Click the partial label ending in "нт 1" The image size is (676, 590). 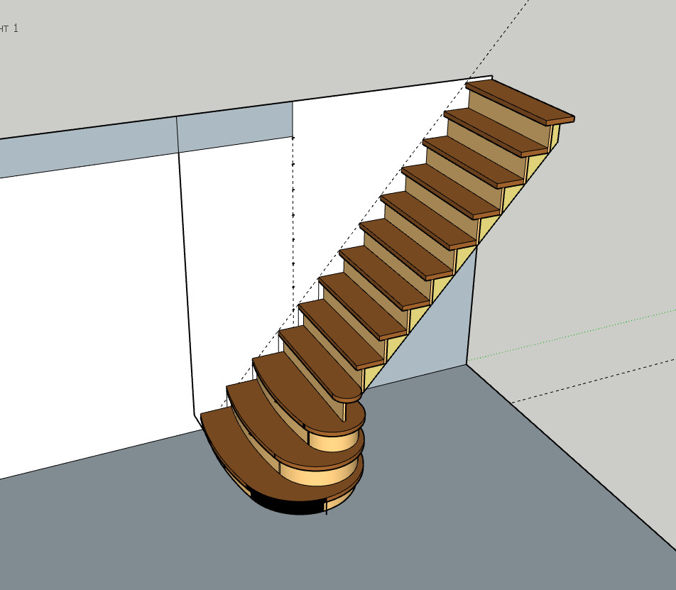click(9, 28)
